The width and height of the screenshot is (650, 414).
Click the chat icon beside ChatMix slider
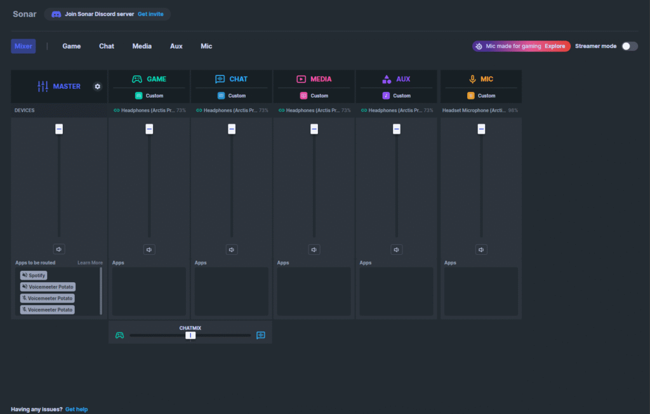(x=261, y=335)
